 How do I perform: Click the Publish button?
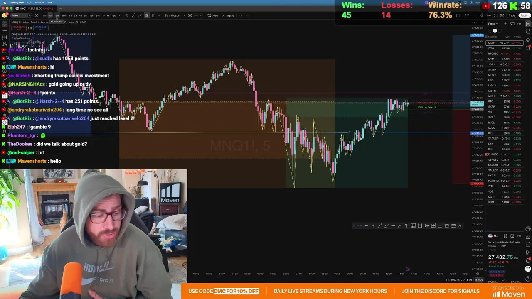click(525, 15)
